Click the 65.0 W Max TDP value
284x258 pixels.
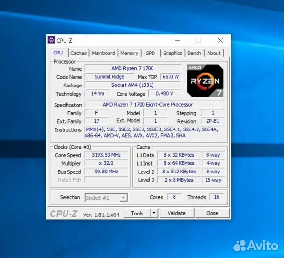(x=171, y=77)
